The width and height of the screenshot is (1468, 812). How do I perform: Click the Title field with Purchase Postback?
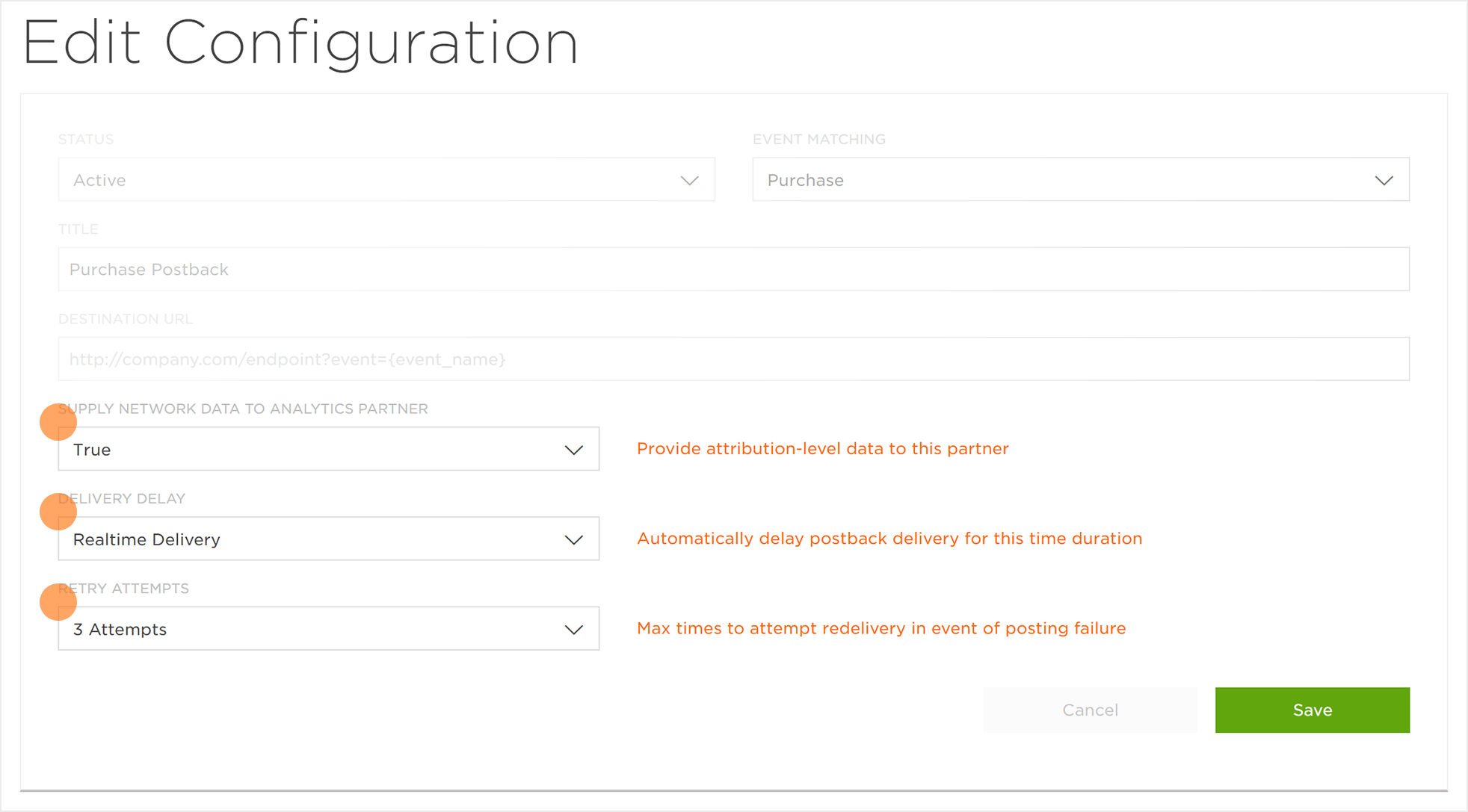(x=733, y=270)
